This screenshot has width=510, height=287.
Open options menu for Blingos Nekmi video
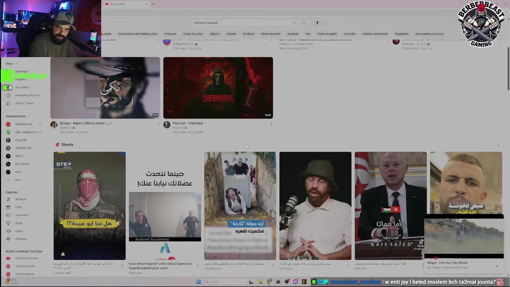158,123
